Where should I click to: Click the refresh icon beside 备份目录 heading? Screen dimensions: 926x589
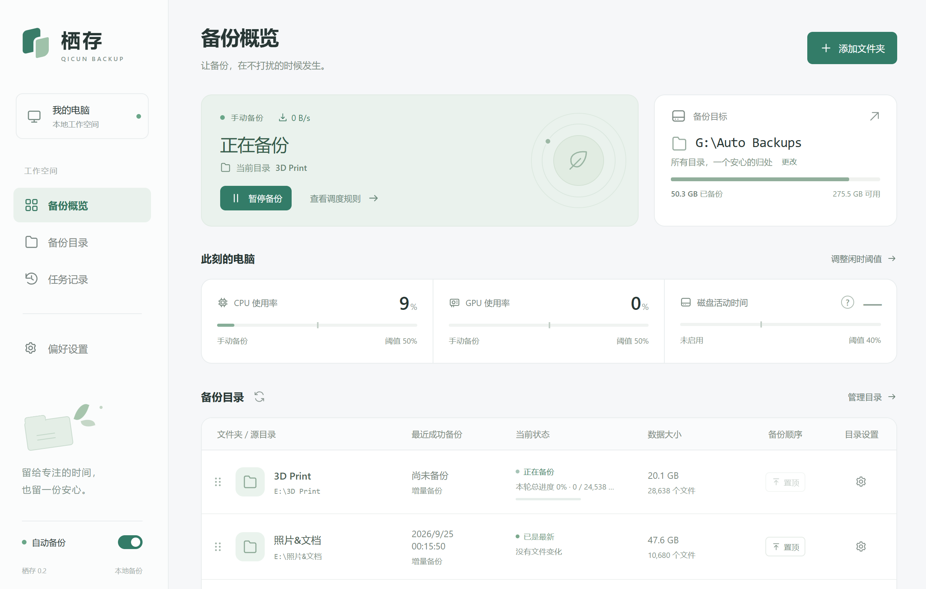pos(260,397)
